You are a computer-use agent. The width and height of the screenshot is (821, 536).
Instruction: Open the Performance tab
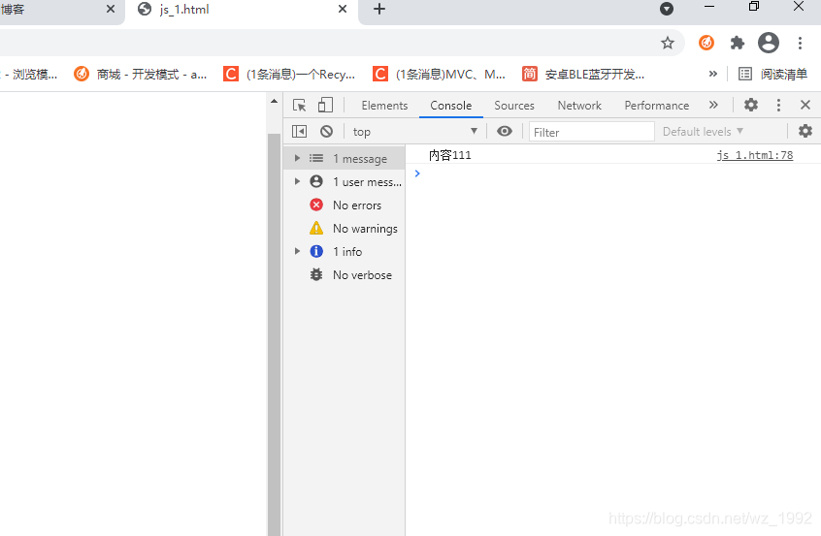click(657, 105)
